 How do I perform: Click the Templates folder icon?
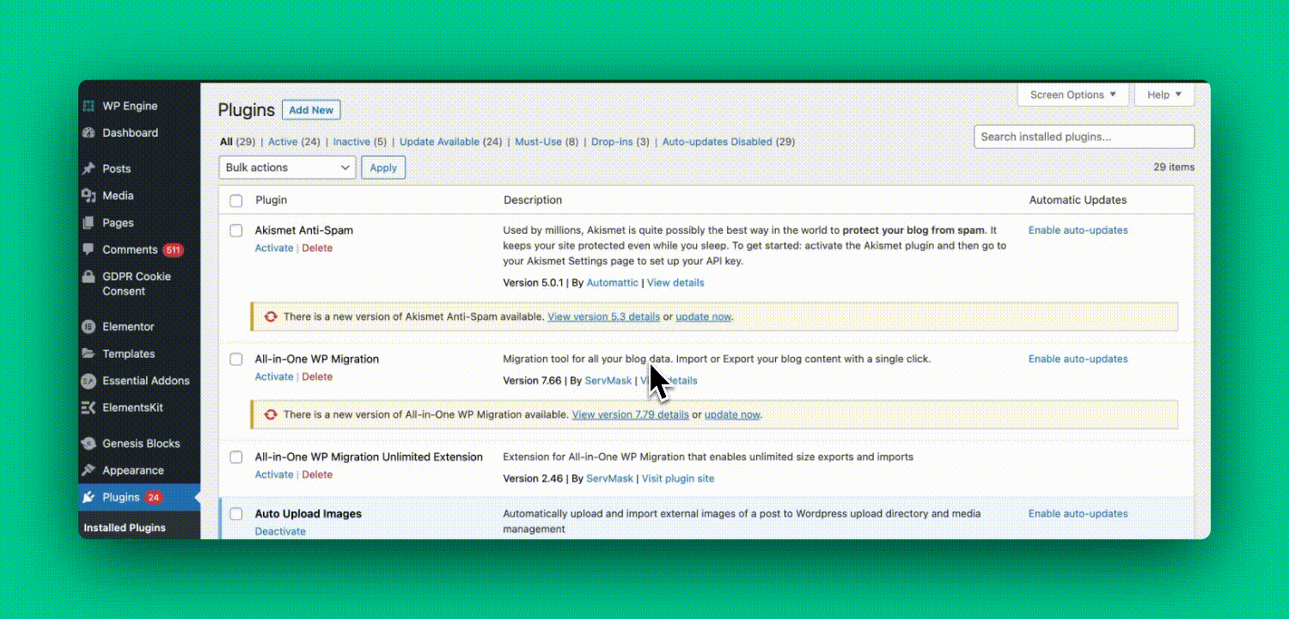point(88,353)
